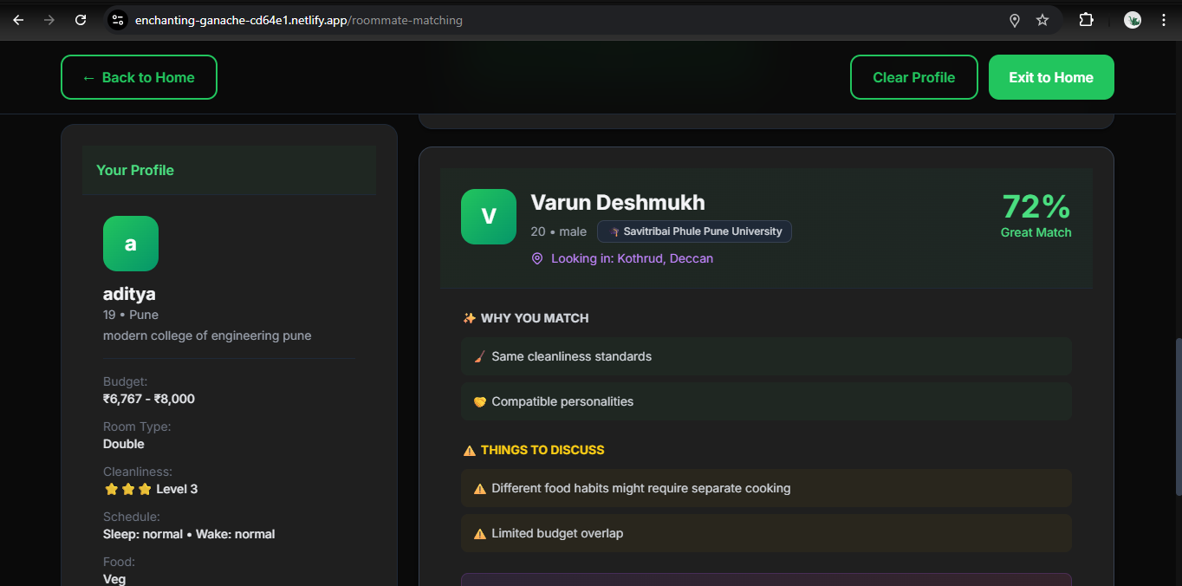Click the 72% match score
Image resolution: width=1182 pixels, height=586 pixels.
point(1036,206)
